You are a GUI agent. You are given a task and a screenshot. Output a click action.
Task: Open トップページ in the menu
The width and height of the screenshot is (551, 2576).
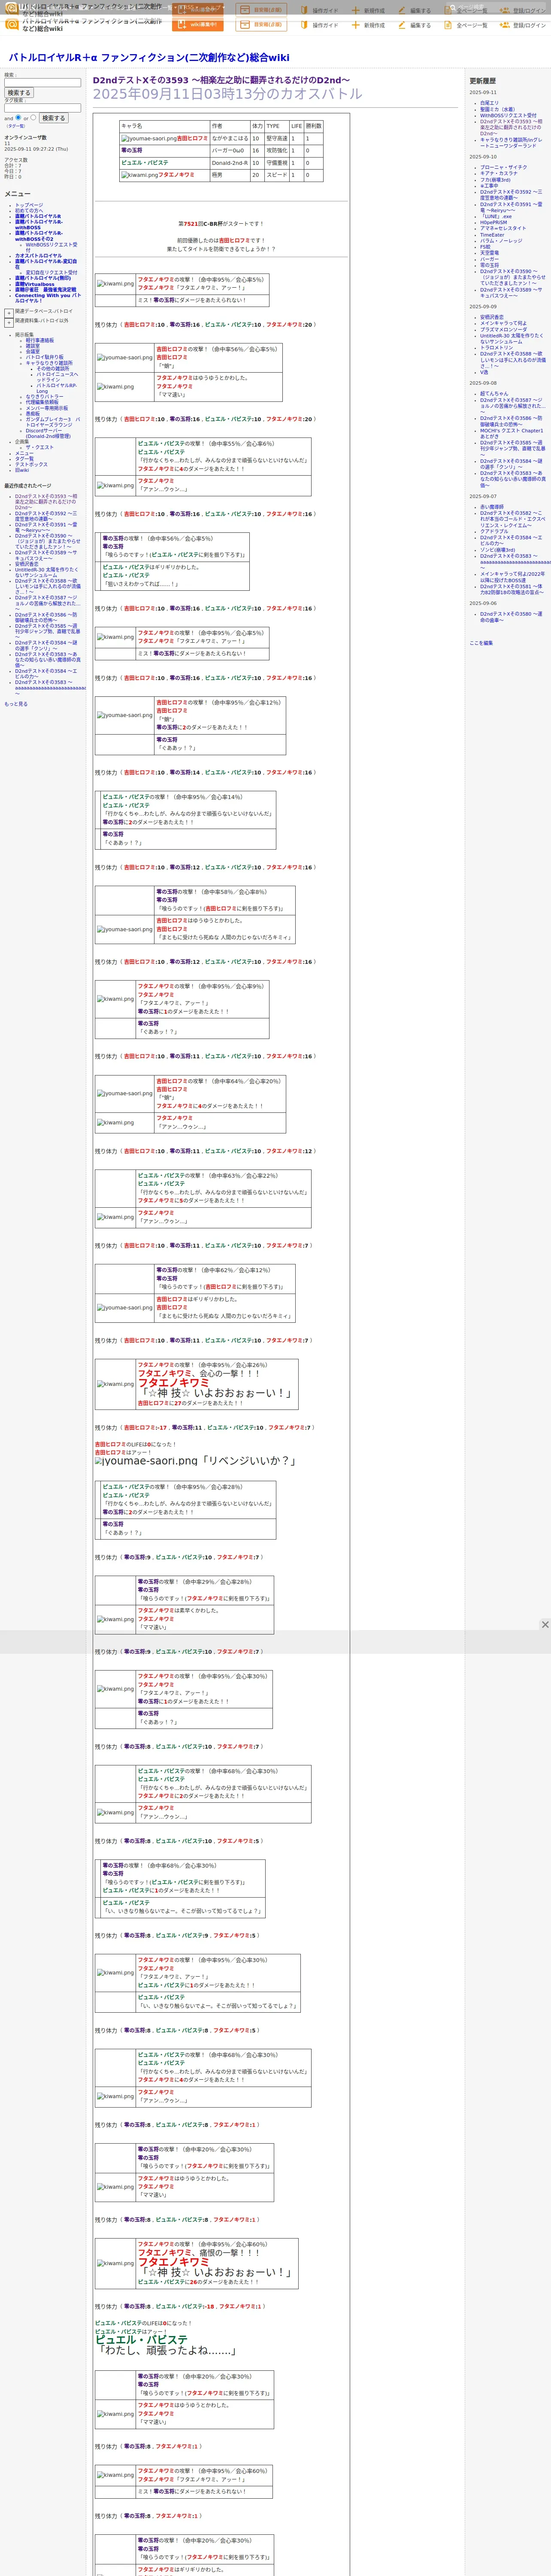click(x=29, y=205)
